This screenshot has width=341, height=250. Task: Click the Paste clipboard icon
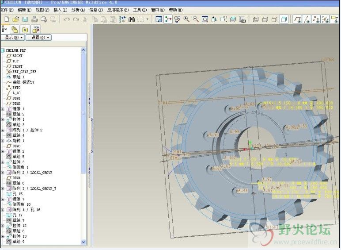click(x=103, y=19)
